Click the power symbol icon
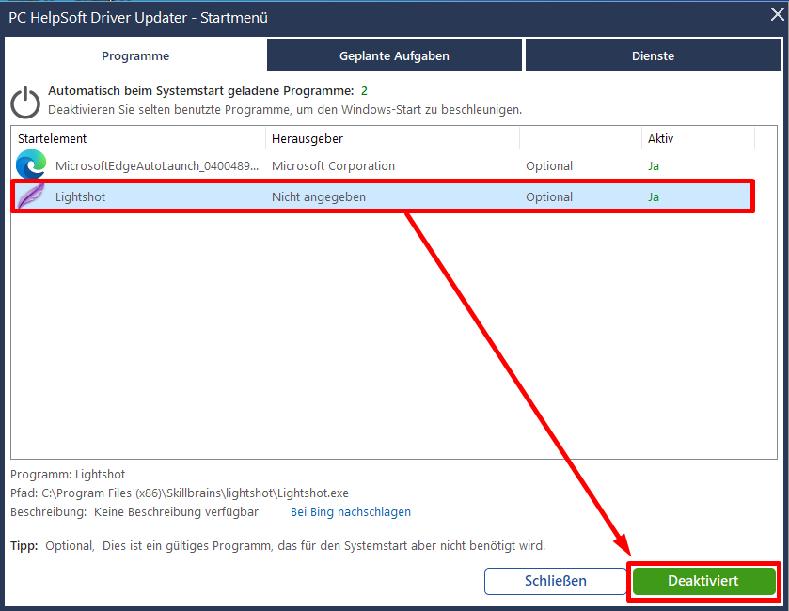Image resolution: width=789 pixels, height=611 pixels. (25, 102)
